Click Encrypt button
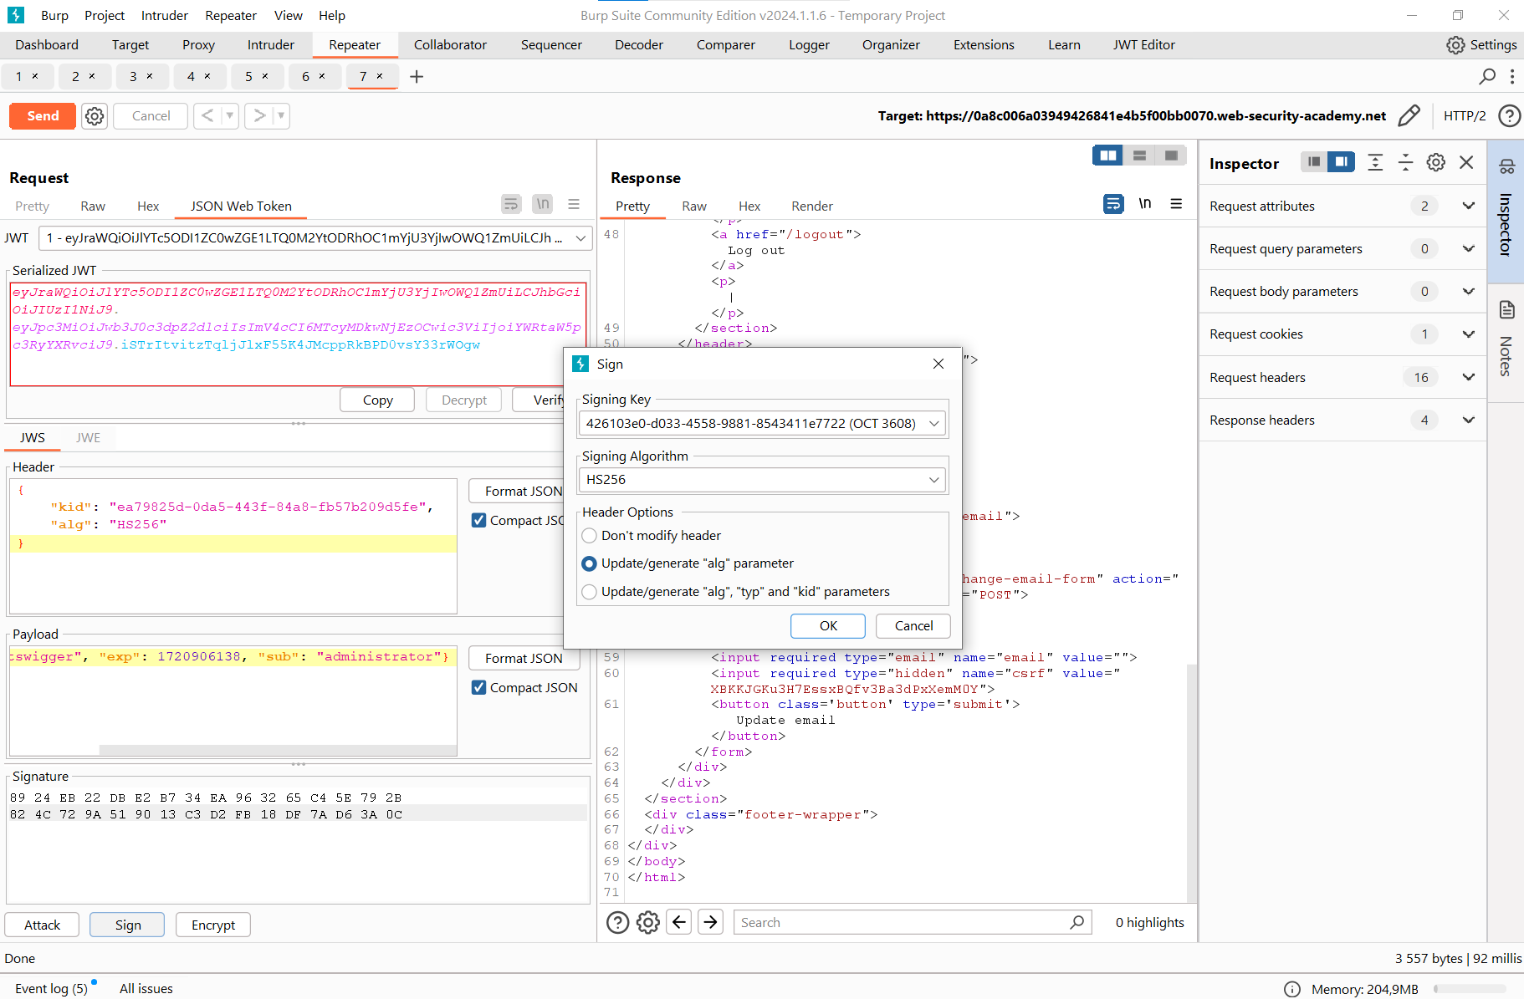The width and height of the screenshot is (1524, 999). (x=213, y=925)
